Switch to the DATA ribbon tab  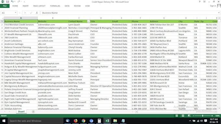[x=67, y=6]
